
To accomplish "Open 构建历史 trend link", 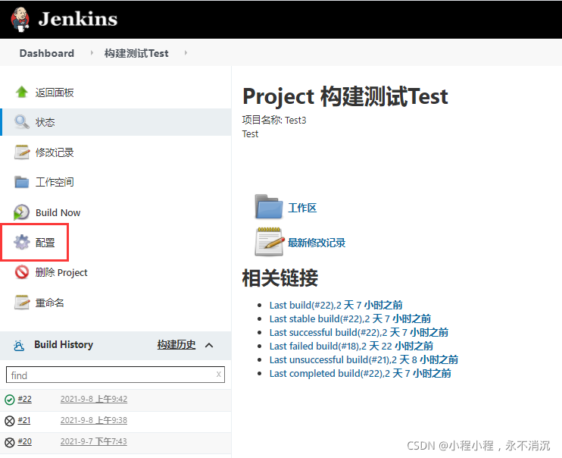I will pos(176,345).
